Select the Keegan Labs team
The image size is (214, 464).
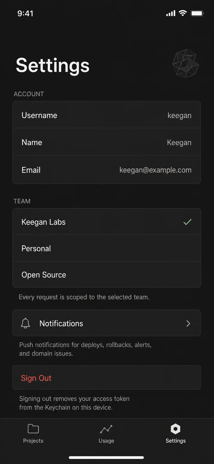[107, 222]
